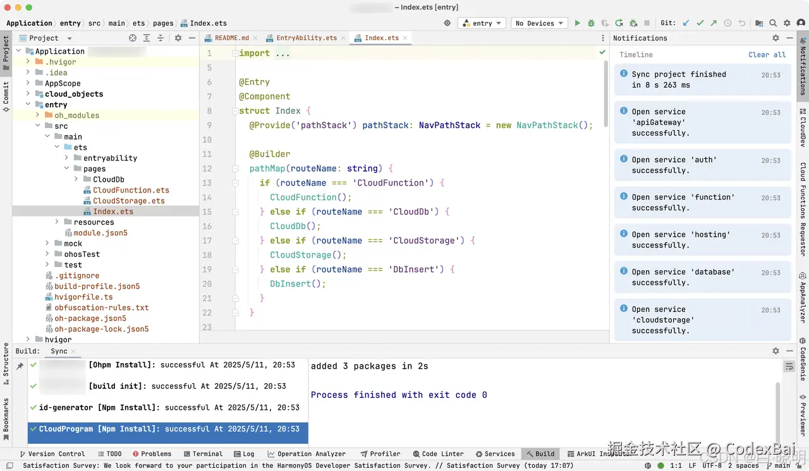Open the search everywhere magnifier icon

point(773,23)
